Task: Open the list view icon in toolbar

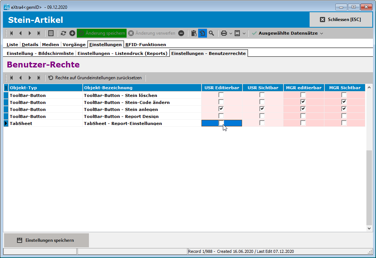Action: [51, 33]
